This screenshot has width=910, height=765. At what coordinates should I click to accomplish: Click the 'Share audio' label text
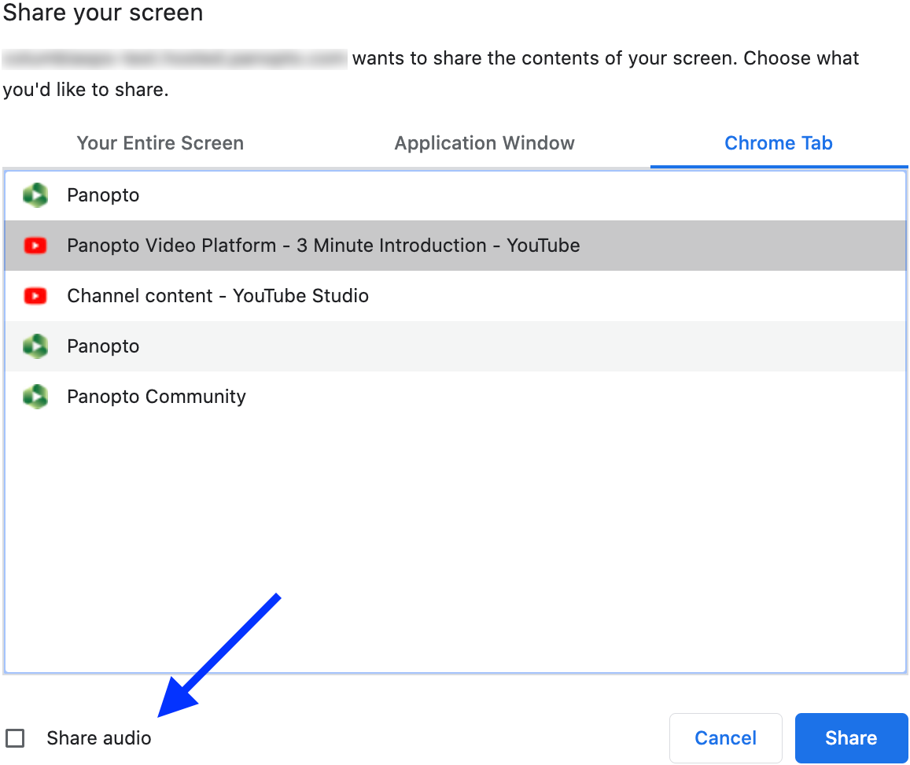point(99,737)
